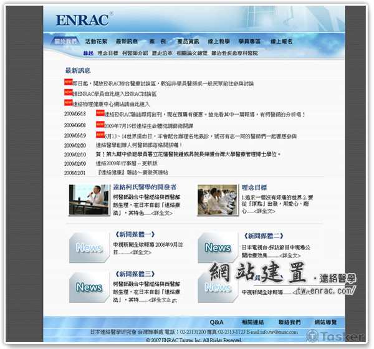Open the 活動花絮 menu
This screenshot has width=374, height=349.
[96, 42]
